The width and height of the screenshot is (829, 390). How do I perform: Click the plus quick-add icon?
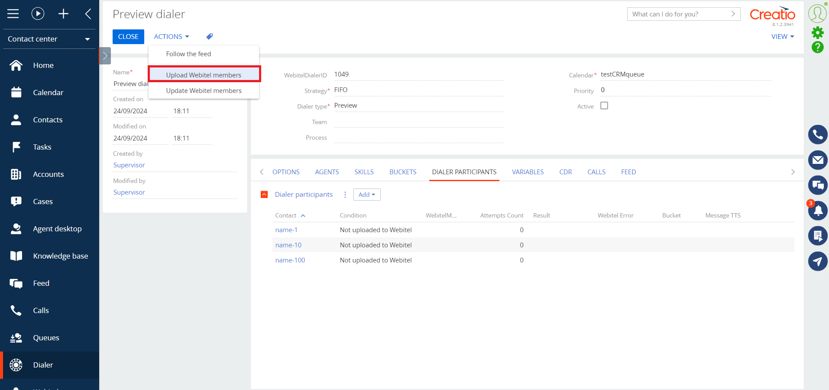tap(63, 14)
